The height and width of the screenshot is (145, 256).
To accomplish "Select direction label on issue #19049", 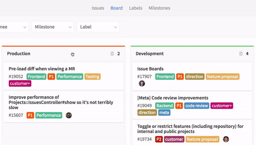I will click(147, 113).
